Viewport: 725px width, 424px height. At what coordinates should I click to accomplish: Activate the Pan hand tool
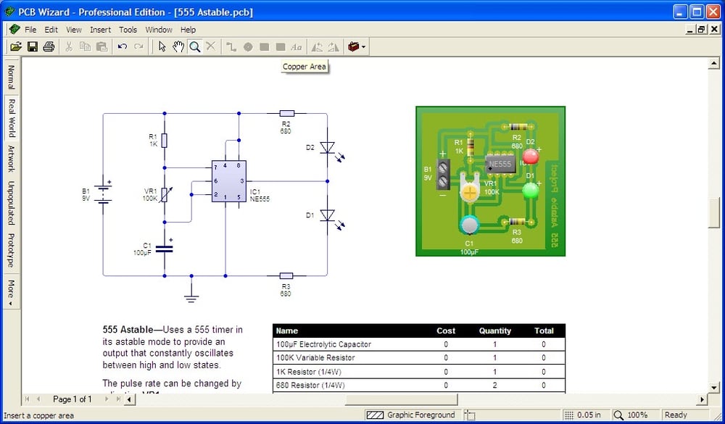(178, 46)
